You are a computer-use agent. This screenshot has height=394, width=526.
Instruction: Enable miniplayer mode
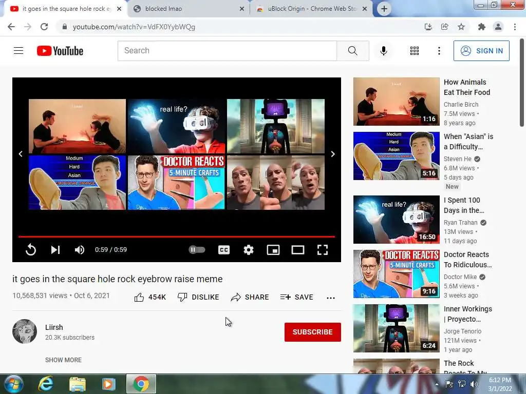[273, 250]
